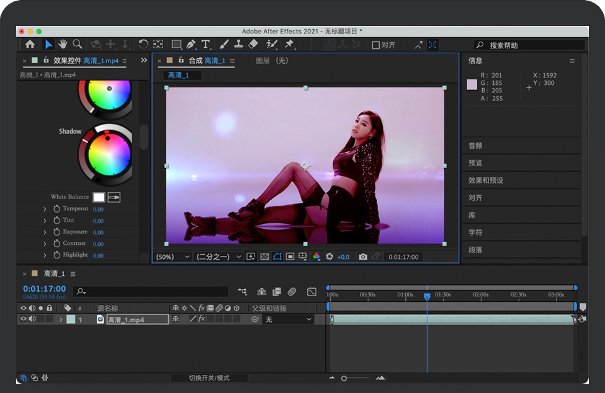Open the 字符 panel
Image resolution: width=605 pixels, height=393 pixels.
coord(475,232)
